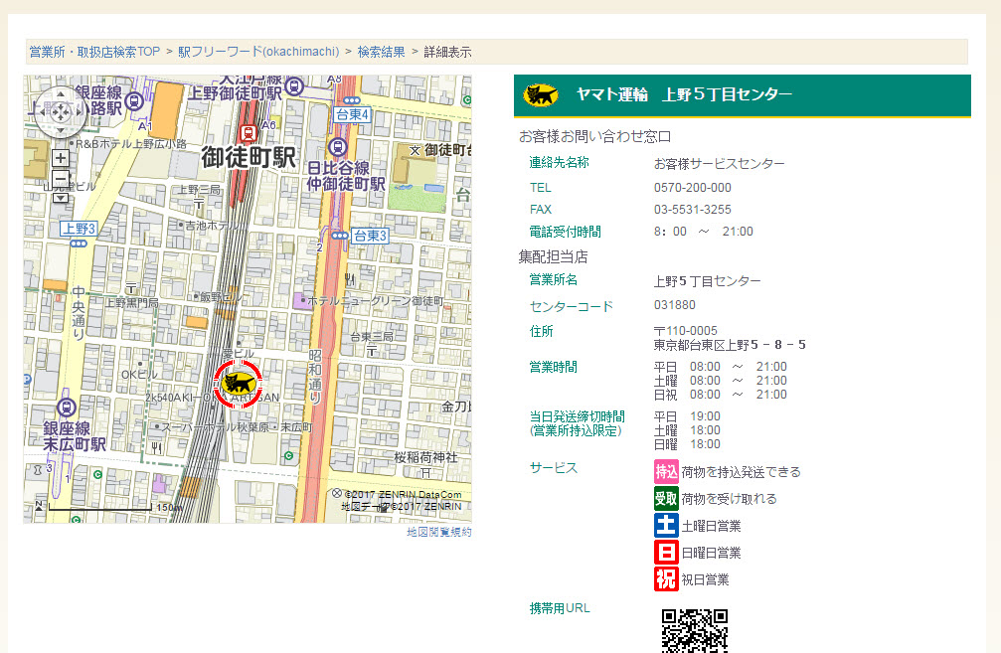
Task: Click the 持込 pink service icon
Action: [x=666, y=472]
